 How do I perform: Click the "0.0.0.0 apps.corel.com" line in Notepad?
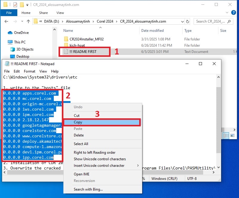tap(30, 93)
